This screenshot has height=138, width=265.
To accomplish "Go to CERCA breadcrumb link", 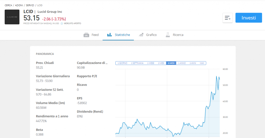I will click(8, 5).
